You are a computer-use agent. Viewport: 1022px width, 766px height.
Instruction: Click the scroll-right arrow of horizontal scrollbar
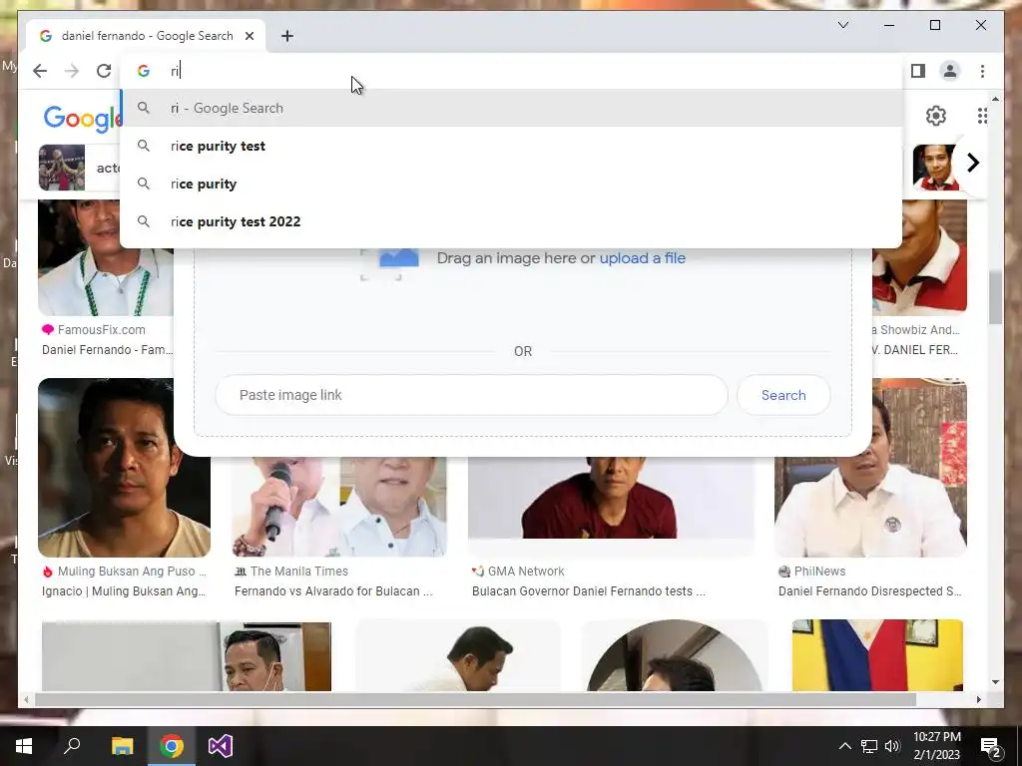979,699
